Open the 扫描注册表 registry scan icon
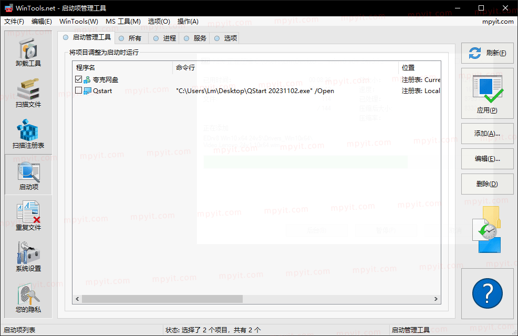The height and width of the screenshot is (336, 518). point(28,134)
